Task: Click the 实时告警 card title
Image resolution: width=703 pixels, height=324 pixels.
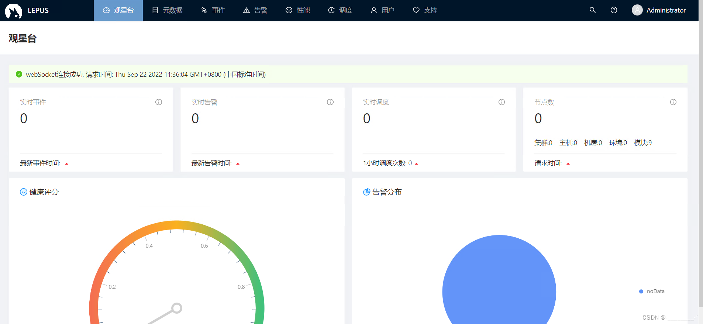Action: tap(204, 102)
